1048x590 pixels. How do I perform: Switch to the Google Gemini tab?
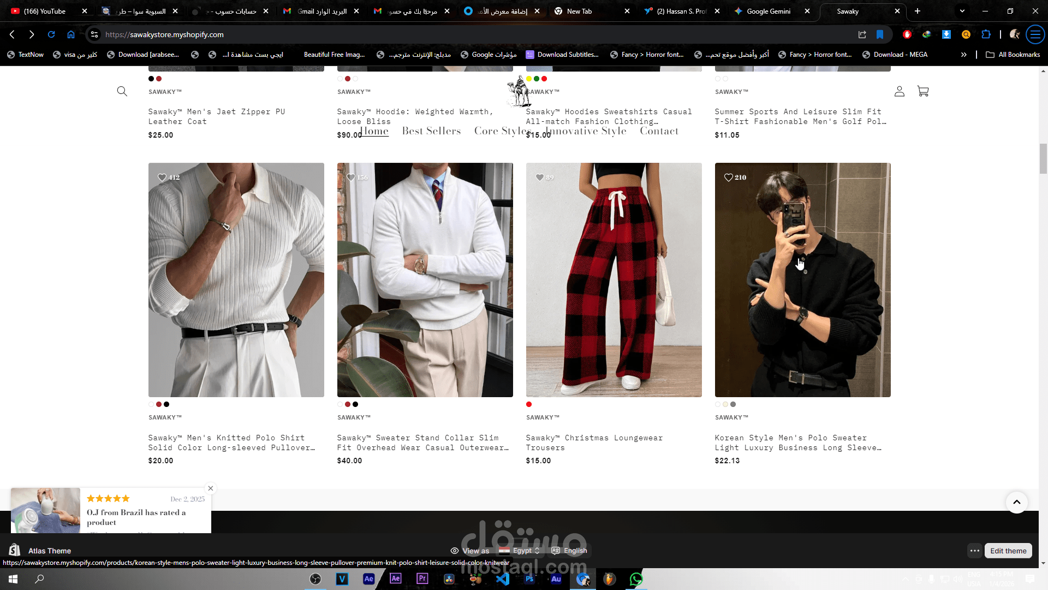coord(768,11)
